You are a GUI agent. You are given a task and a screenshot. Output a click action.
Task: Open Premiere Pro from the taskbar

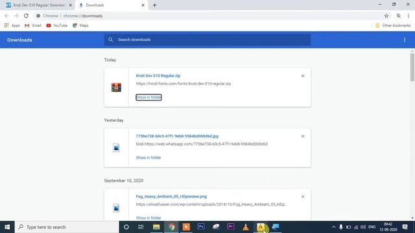click(231, 227)
